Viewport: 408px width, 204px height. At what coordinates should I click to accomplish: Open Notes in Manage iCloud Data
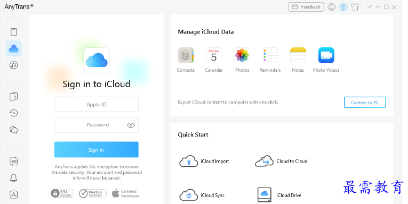point(298,60)
